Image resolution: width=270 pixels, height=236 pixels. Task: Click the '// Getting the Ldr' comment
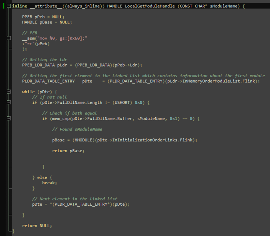click(x=45, y=60)
